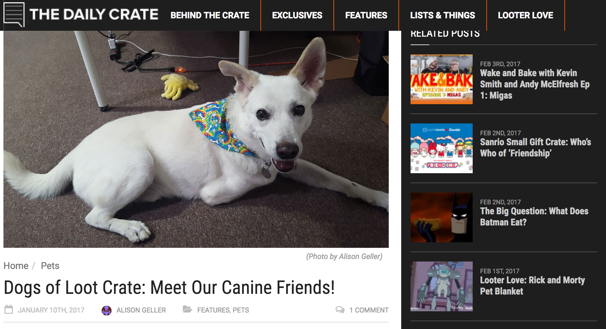
Task: Click the folder icon beside Features, Pets
Action: point(187,309)
